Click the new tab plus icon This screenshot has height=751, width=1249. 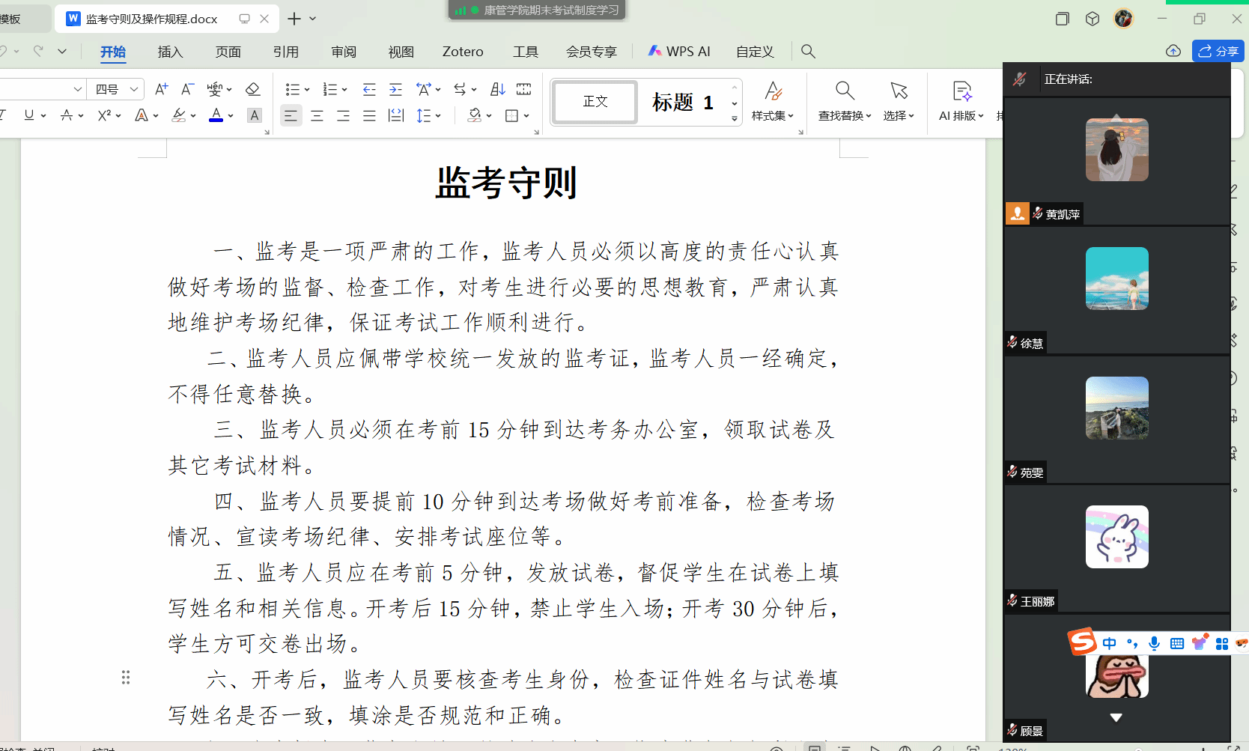point(294,19)
